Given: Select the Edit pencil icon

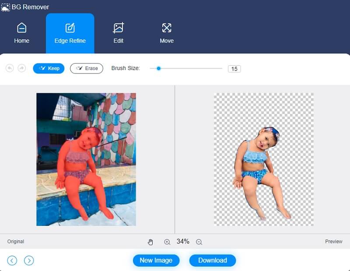Looking at the screenshot, I should 118,28.
